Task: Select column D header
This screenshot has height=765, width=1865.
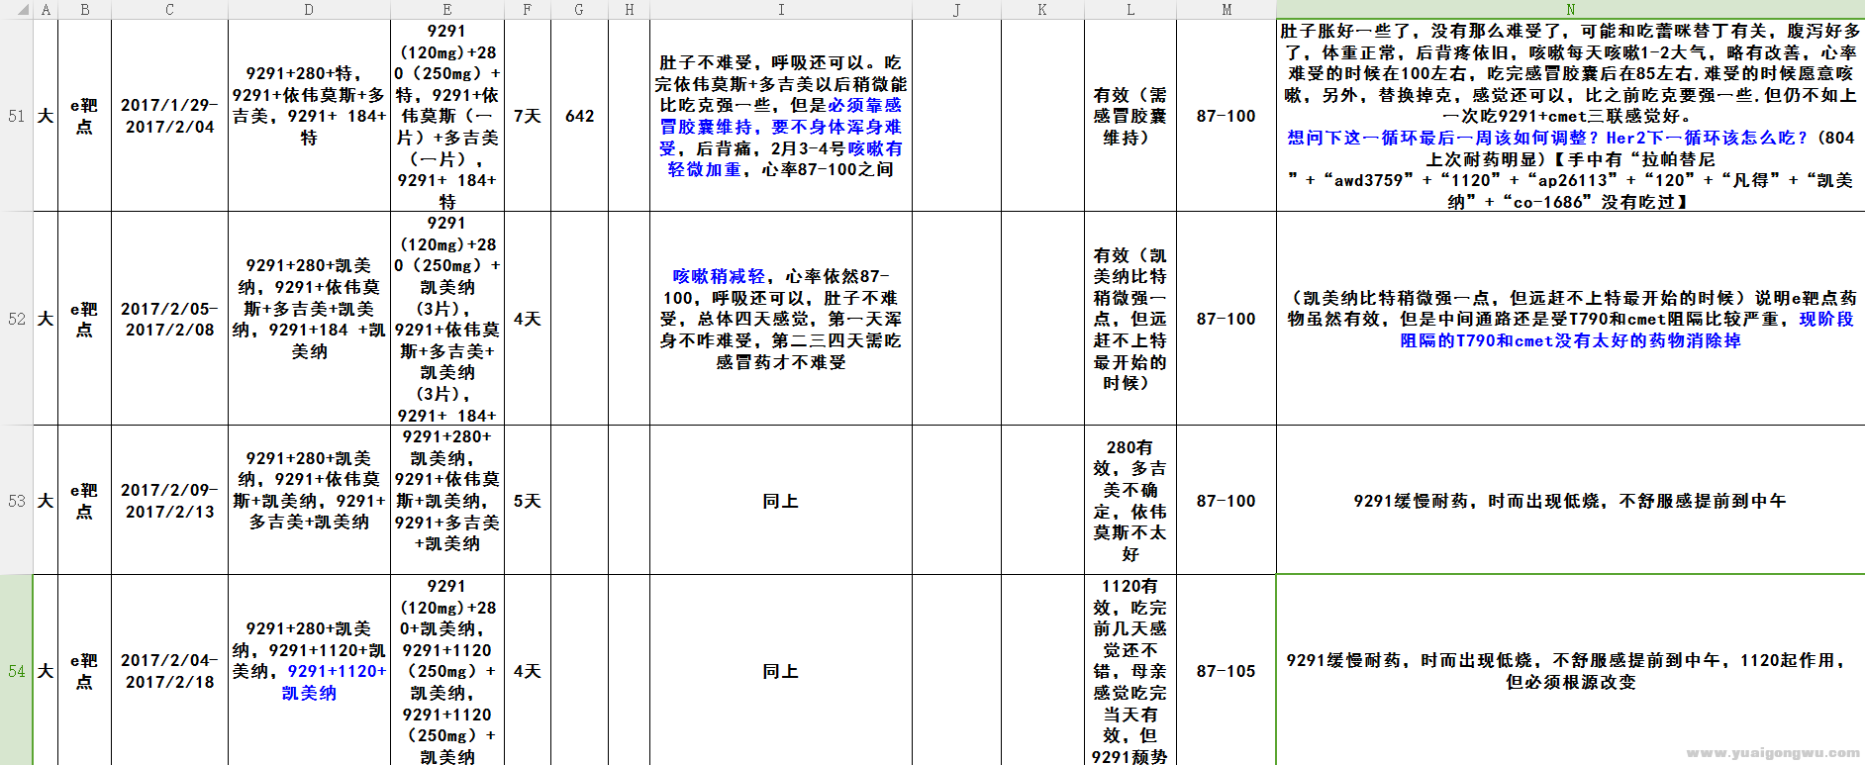Action: pos(309,9)
